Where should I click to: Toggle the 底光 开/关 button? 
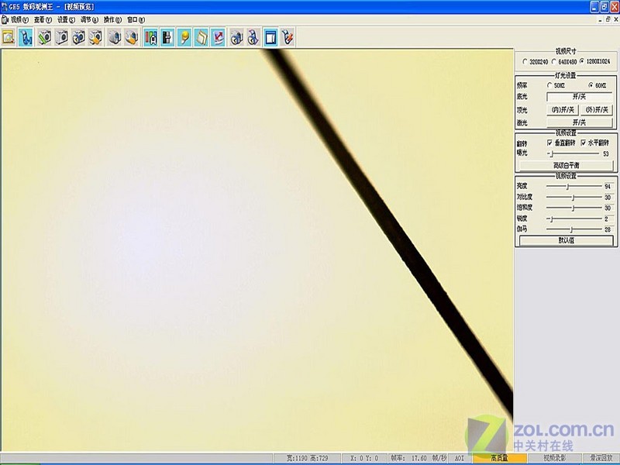pos(579,96)
